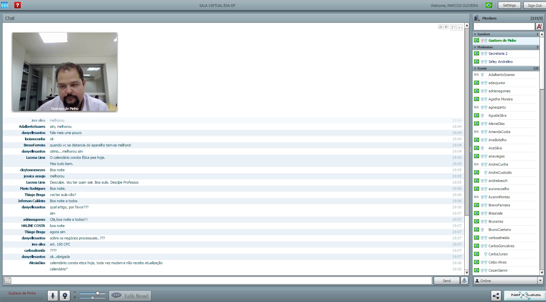Click the speaker volume slider

(x=92, y=294)
